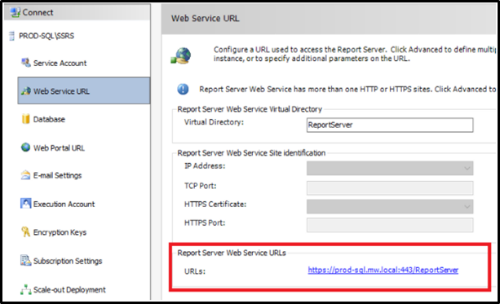Select the PROD-SQL\SSRS server node
The width and height of the screenshot is (500, 304).
click(x=46, y=36)
